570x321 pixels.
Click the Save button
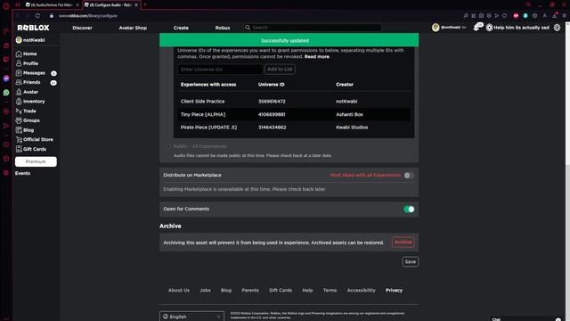click(410, 261)
